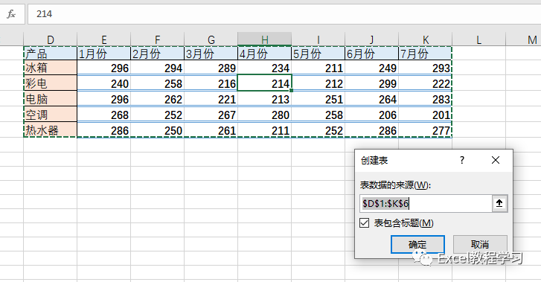The image size is (541, 282).
Task: Select column K header
Action: (x=426, y=39)
